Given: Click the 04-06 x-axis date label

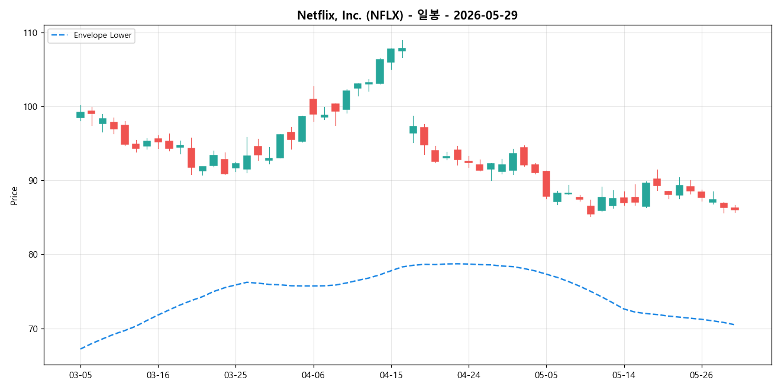Looking at the screenshot, I should (x=313, y=375).
